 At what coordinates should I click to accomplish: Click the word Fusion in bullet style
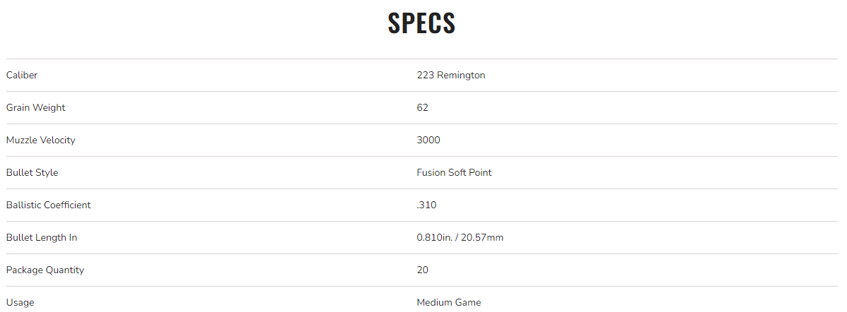click(431, 172)
